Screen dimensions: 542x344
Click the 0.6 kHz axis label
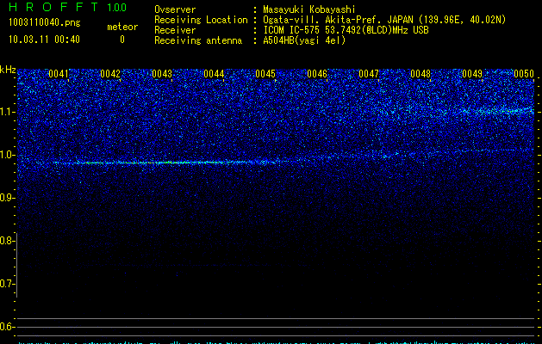7,327
